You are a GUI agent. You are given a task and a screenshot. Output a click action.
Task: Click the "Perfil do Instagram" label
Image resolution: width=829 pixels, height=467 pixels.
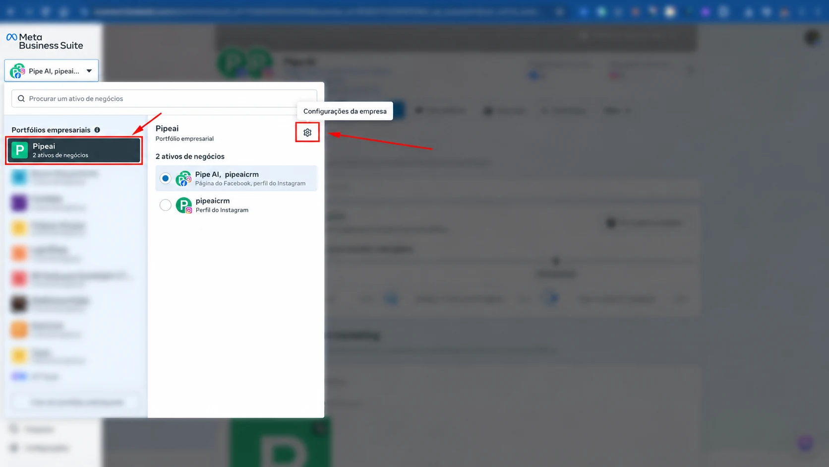pos(222,210)
